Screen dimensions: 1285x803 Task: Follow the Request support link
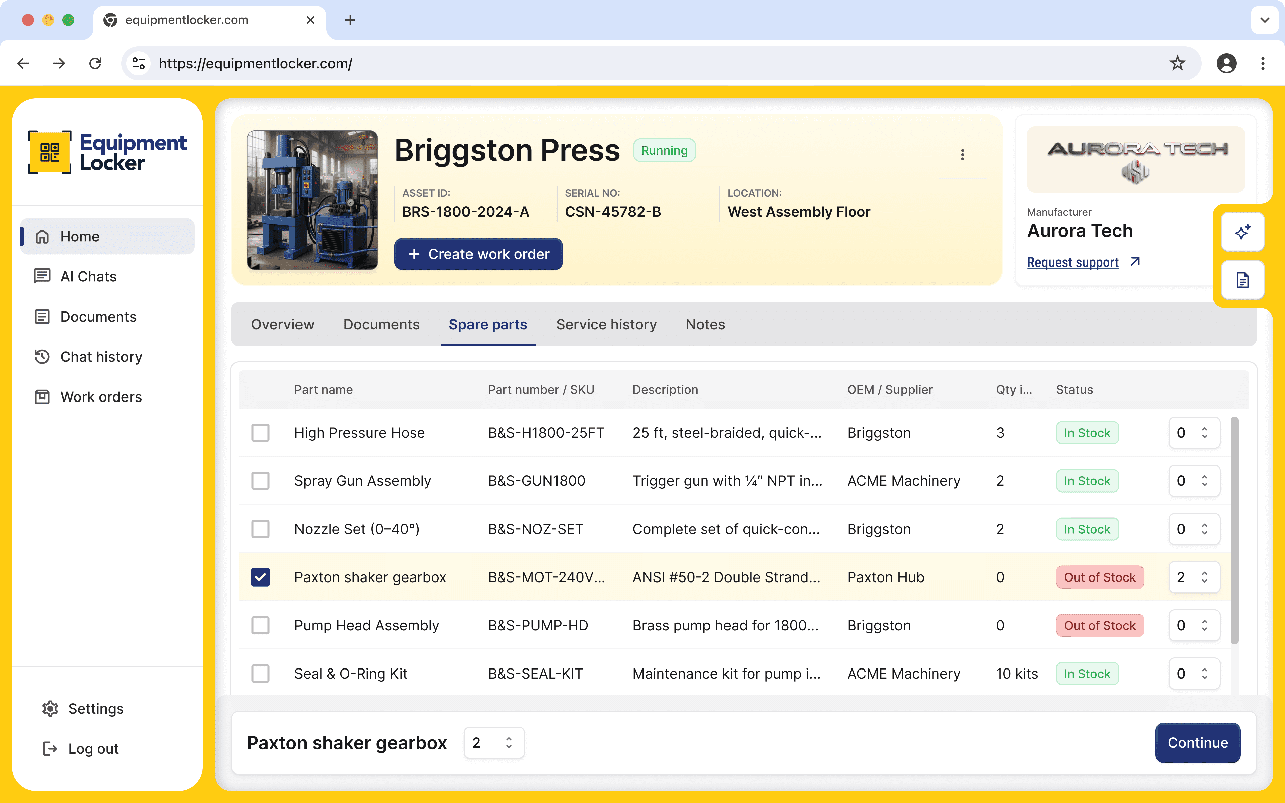[x=1073, y=262]
